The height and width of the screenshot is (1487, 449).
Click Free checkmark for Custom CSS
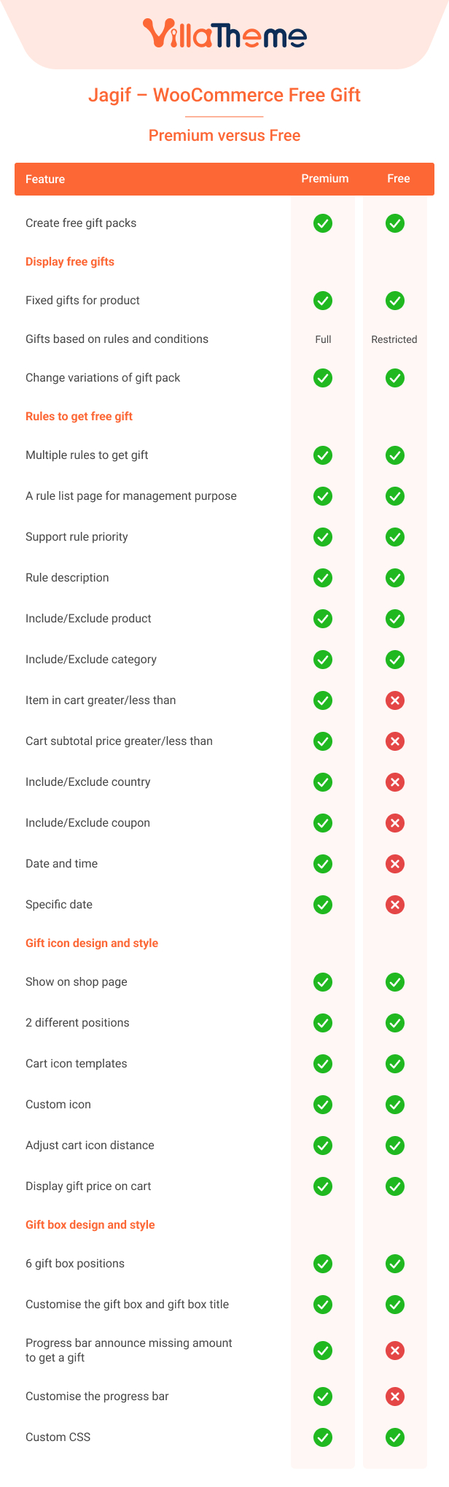(395, 1437)
